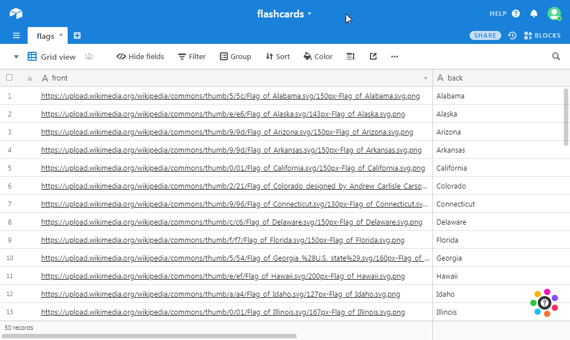Open the Flag of Alabama URL link
Viewport: 570px width, 340px height.
tap(230, 96)
